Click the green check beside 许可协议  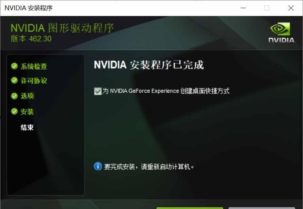point(14,80)
